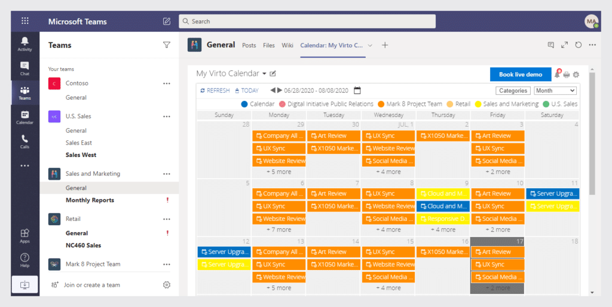Open more tab options ellipsis

592,45
